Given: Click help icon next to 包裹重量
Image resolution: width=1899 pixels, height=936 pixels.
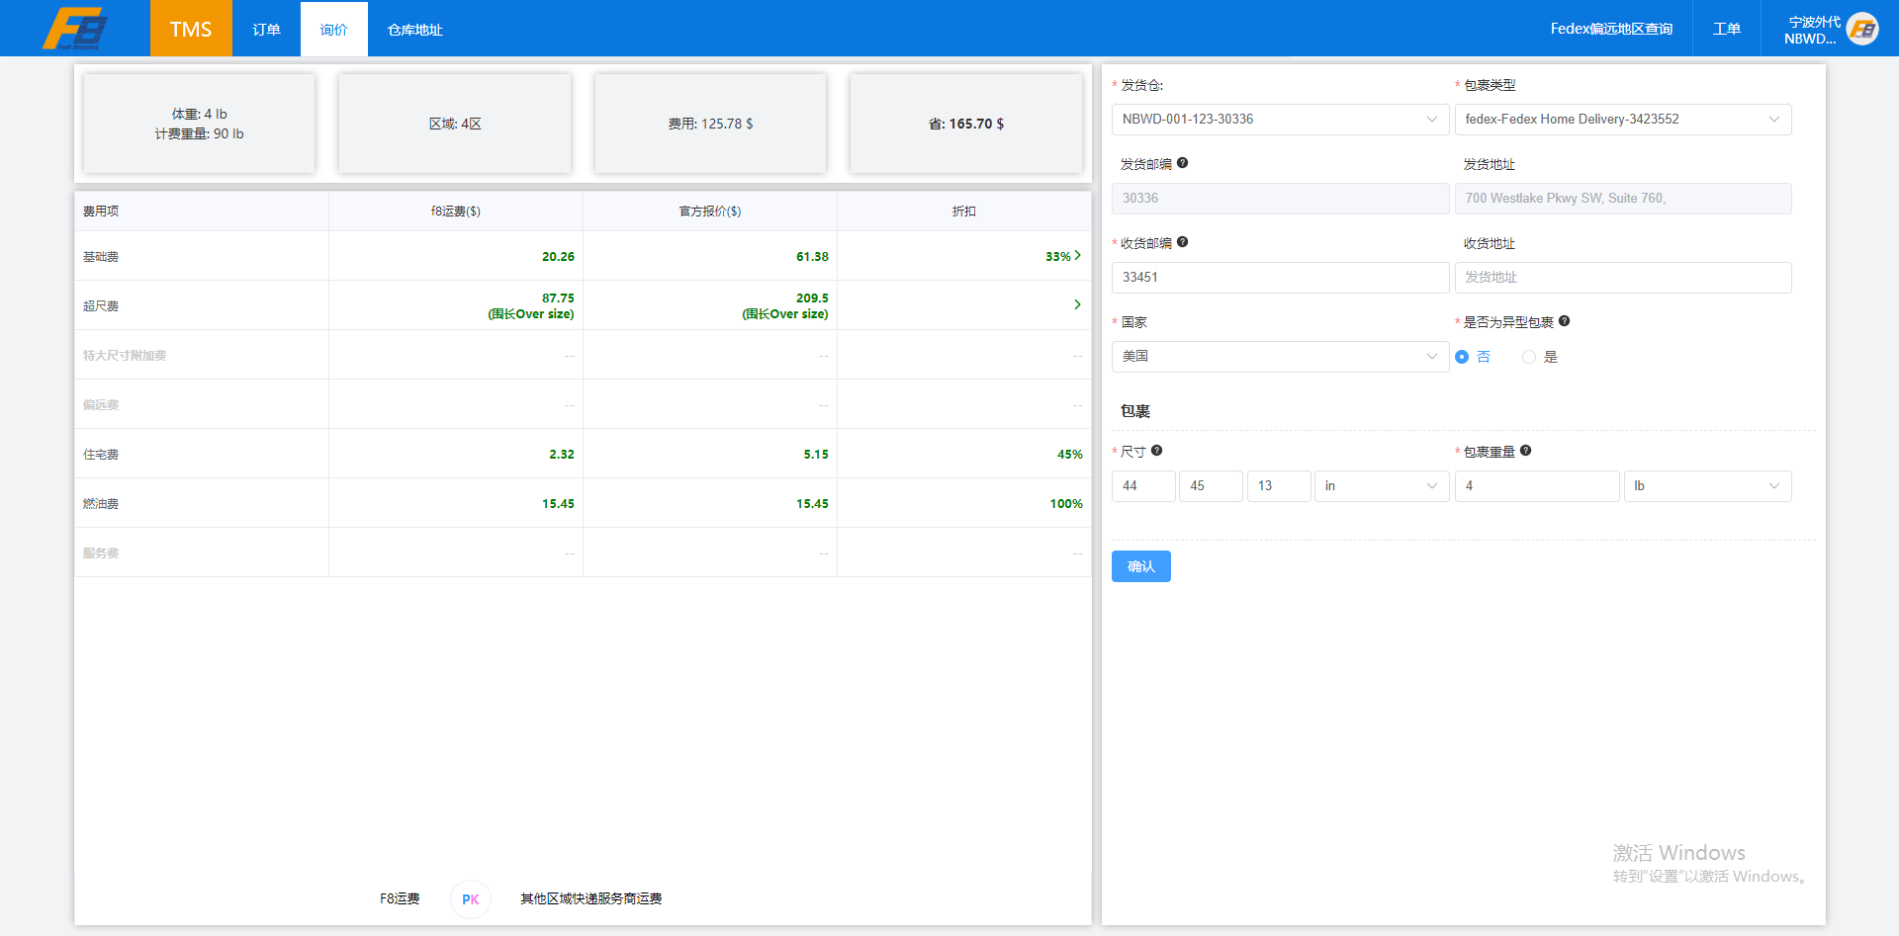Looking at the screenshot, I should [x=1526, y=451].
